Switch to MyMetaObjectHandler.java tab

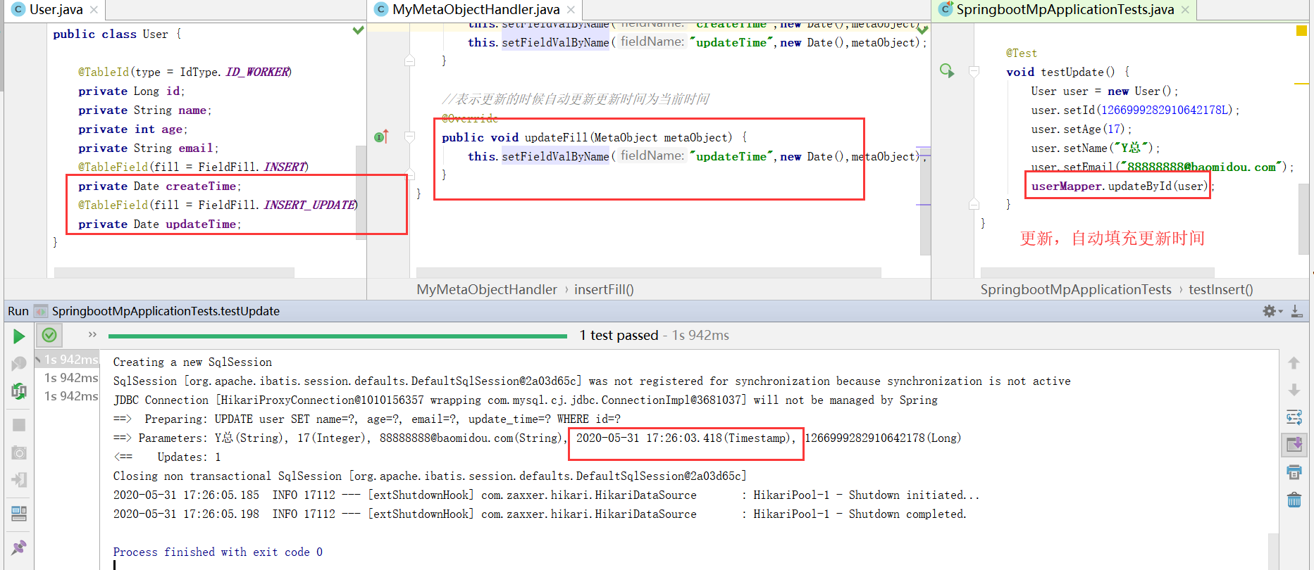click(x=476, y=10)
